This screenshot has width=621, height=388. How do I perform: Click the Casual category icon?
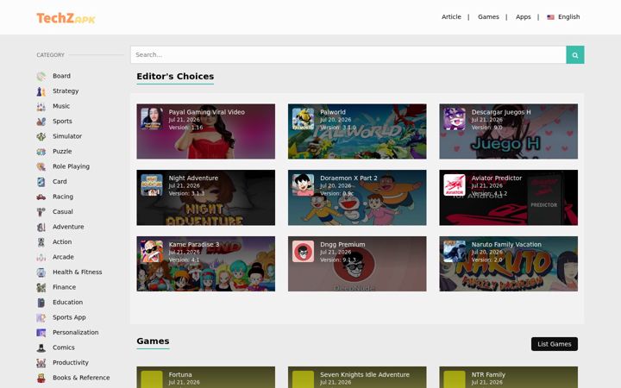(41, 212)
